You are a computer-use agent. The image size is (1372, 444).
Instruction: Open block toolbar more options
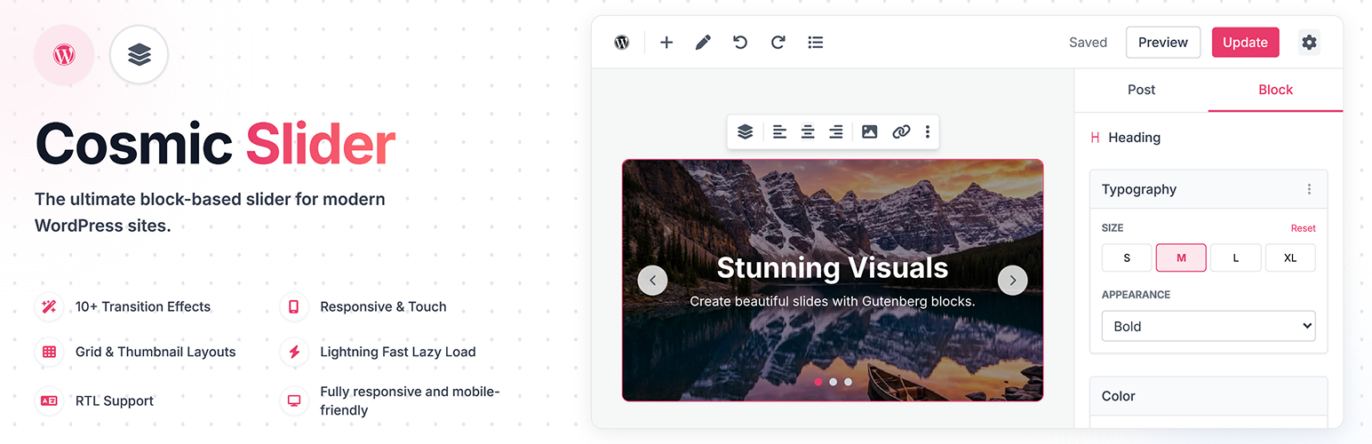[928, 131]
